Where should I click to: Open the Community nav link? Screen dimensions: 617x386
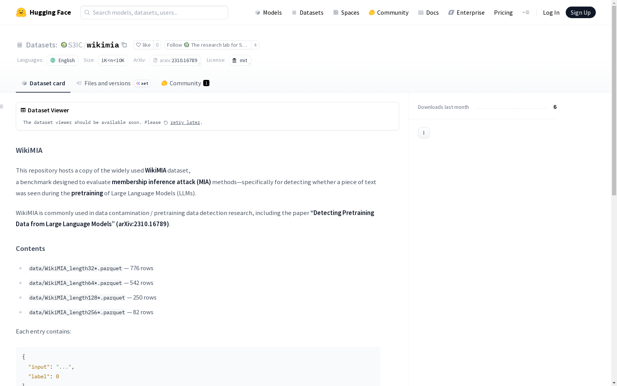[x=388, y=12]
